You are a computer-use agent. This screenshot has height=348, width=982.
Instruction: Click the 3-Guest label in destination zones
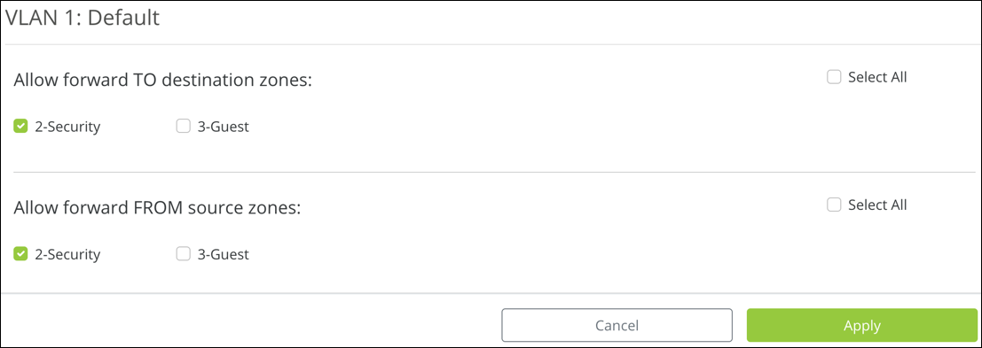coord(223,127)
